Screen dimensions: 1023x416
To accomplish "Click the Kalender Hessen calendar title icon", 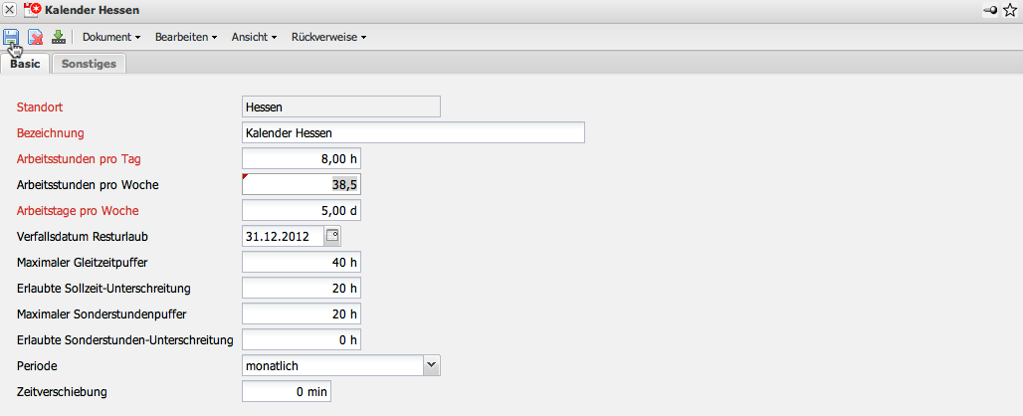I will (x=31, y=9).
